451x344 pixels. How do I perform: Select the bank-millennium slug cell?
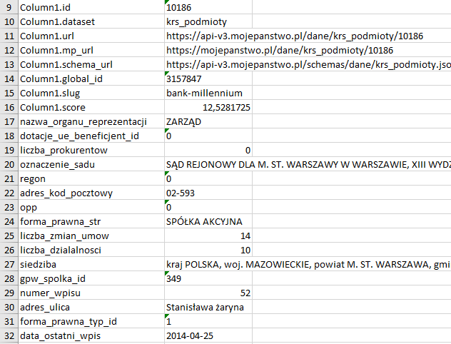point(204,93)
